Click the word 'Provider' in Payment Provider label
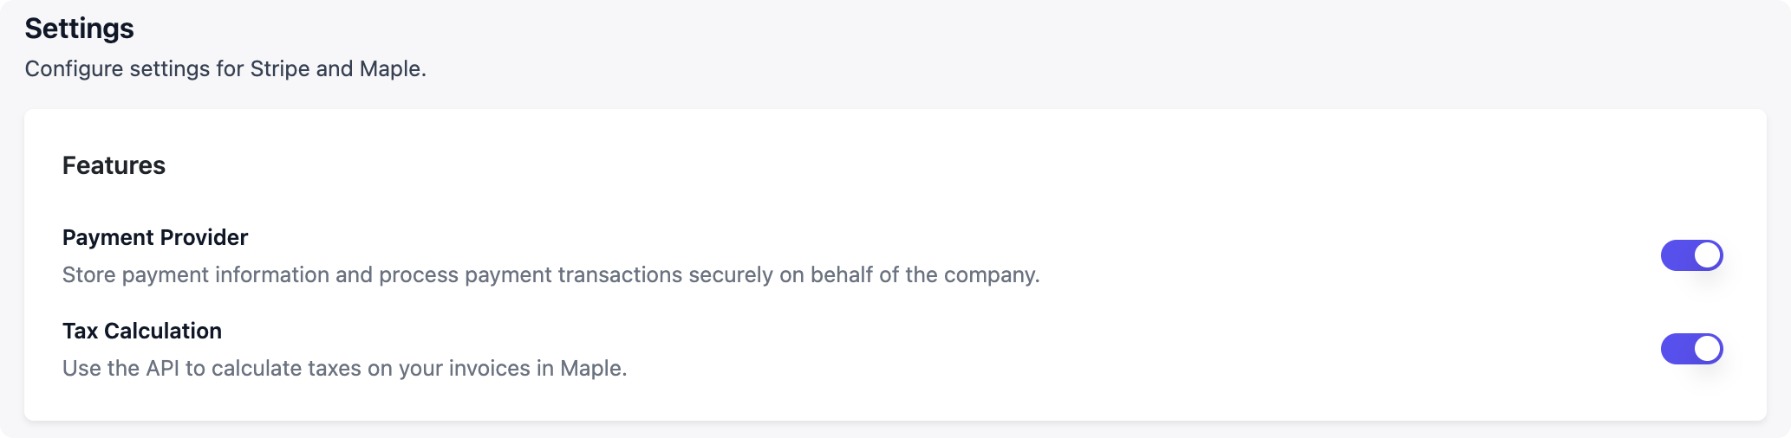The image size is (1791, 438). [205, 237]
